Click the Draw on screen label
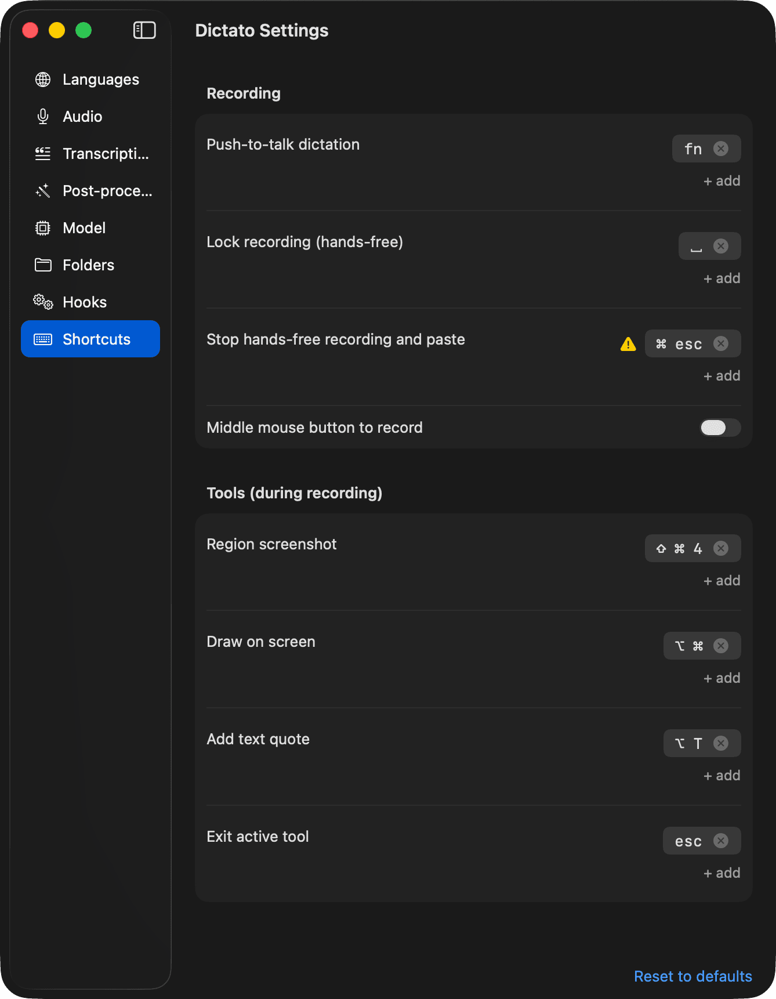776x999 pixels. 261,642
